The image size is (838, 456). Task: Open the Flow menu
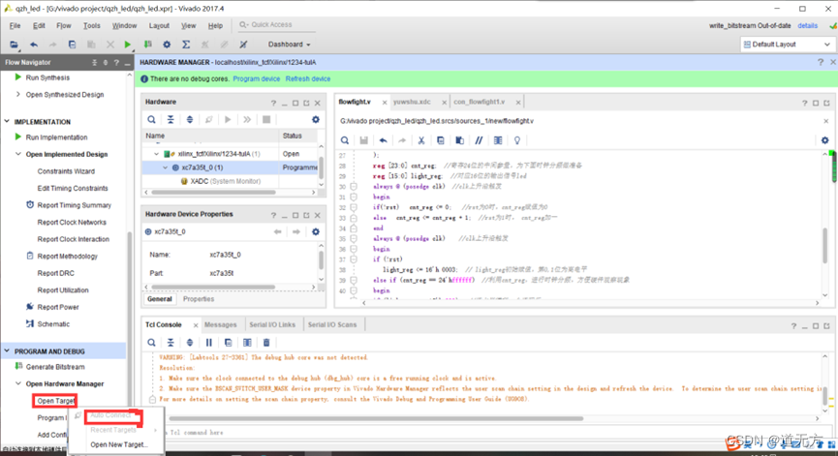pyautogui.click(x=64, y=25)
